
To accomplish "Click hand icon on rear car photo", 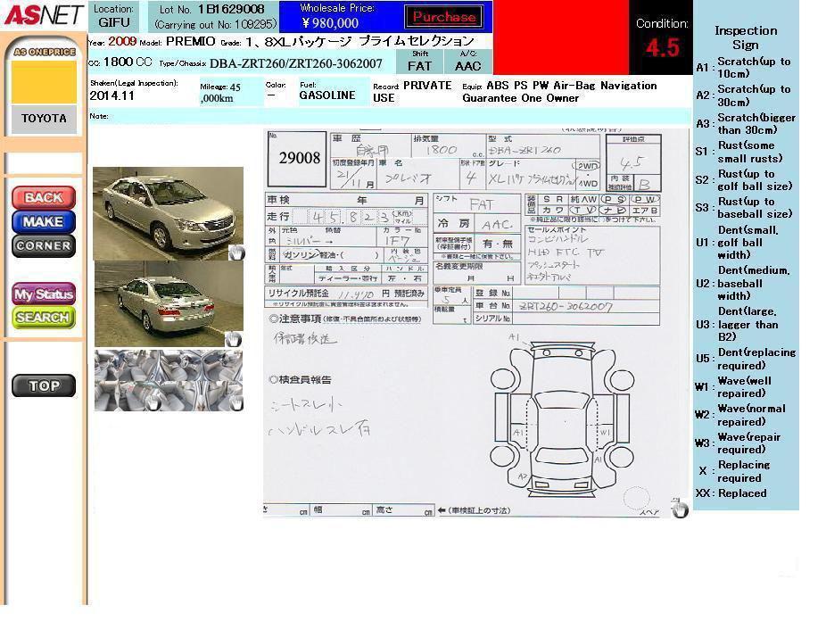I will click(233, 338).
